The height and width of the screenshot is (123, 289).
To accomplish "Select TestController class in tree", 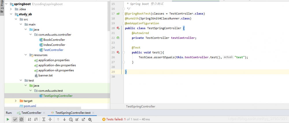I will [x=53, y=50].
